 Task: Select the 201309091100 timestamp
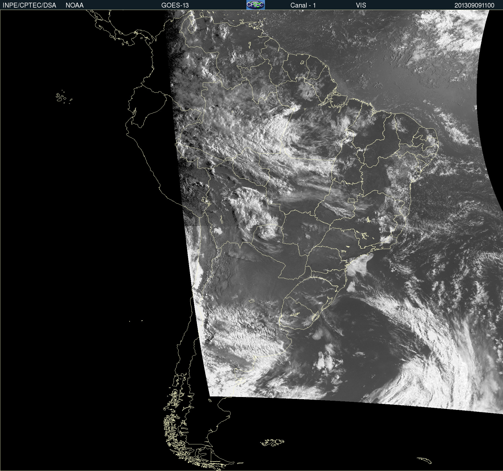point(474,5)
